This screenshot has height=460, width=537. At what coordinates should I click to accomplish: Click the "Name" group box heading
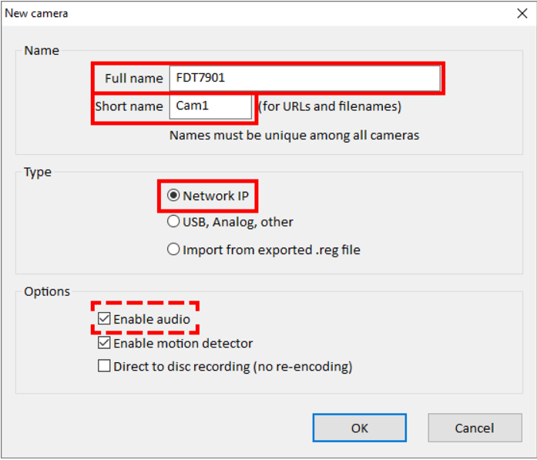coord(41,51)
